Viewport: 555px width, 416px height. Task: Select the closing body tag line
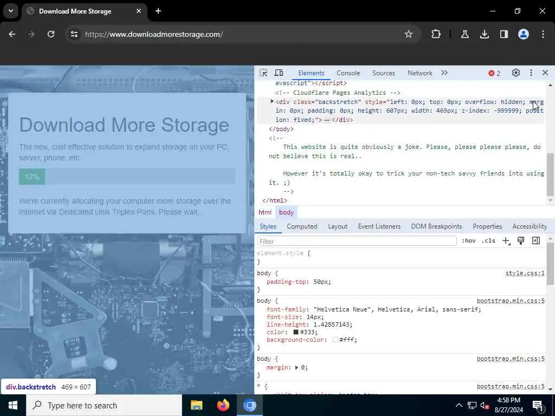pos(281,129)
